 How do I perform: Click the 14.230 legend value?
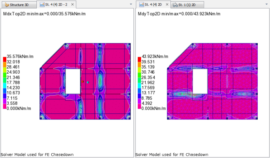pos(13,88)
